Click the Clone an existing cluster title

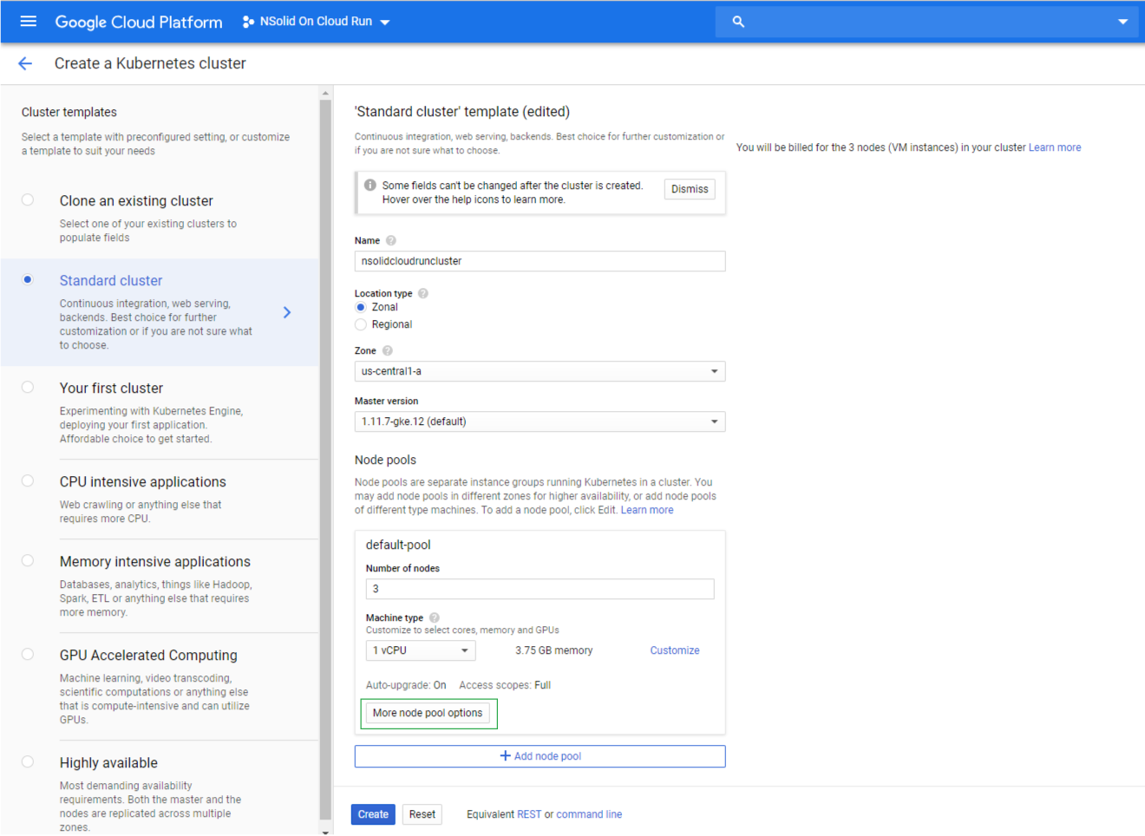tap(136, 201)
